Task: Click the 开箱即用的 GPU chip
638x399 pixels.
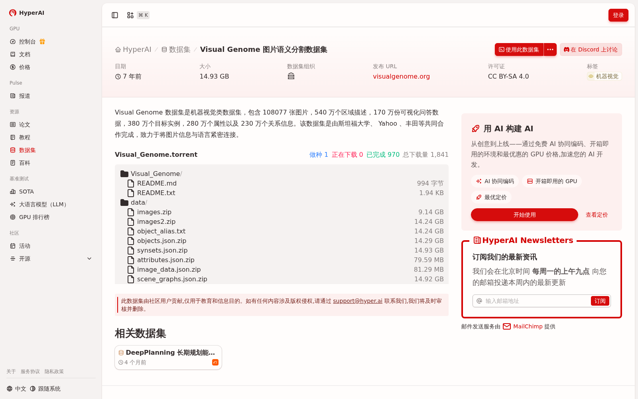Action: click(552, 181)
